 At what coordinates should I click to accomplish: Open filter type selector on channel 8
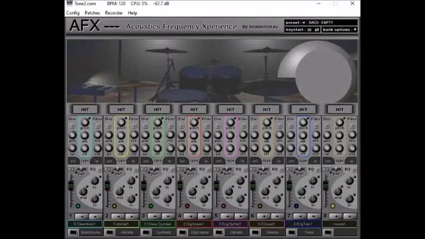pyautogui.click(x=351, y=161)
